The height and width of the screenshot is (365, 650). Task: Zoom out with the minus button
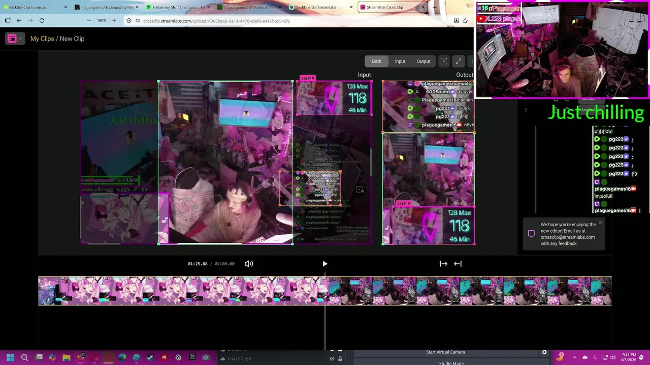(x=89, y=20)
